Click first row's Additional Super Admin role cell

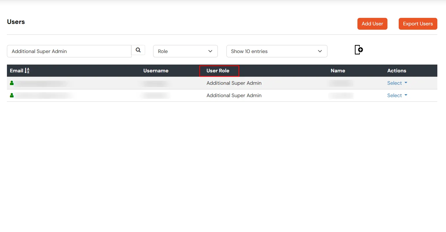(234, 83)
